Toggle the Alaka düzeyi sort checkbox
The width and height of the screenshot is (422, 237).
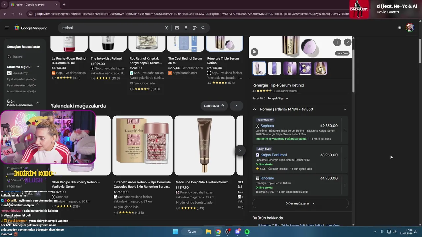pos(9,73)
